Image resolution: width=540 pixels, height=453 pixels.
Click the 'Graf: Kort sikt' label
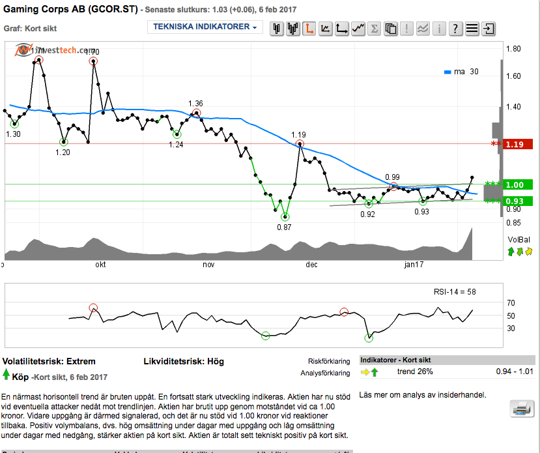click(x=31, y=29)
